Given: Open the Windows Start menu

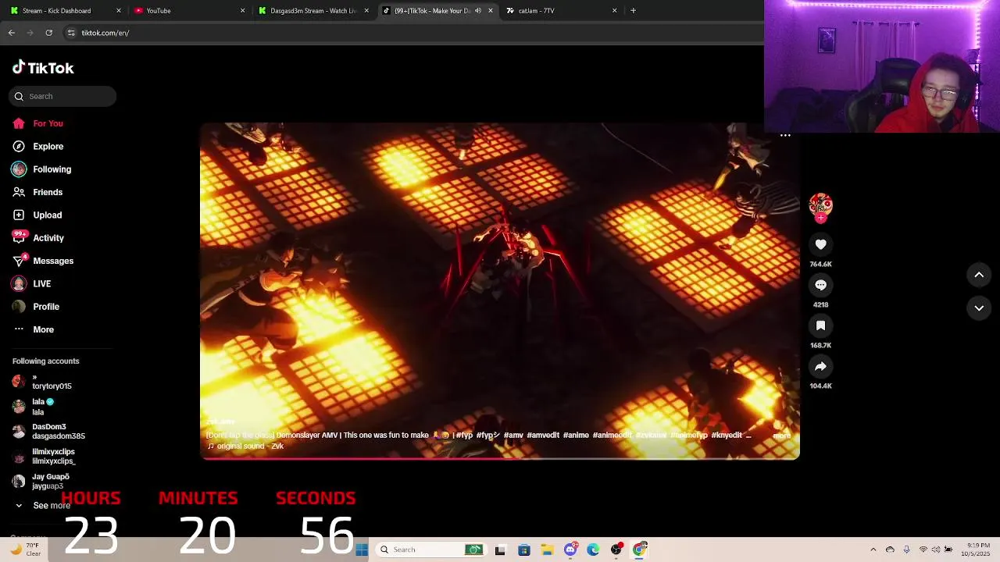Looking at the screenshot, I should (362, 550).
